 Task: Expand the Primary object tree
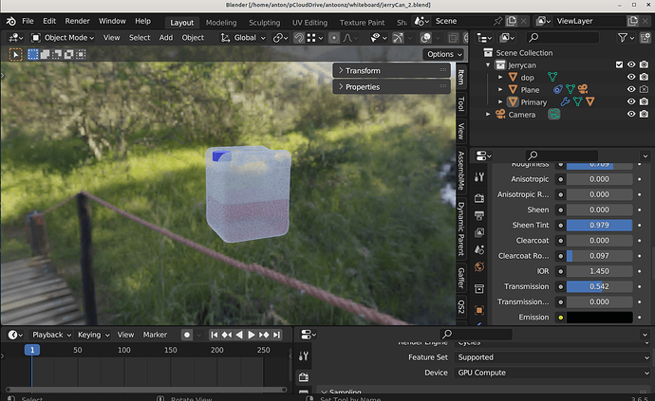(x=500, y=101)
